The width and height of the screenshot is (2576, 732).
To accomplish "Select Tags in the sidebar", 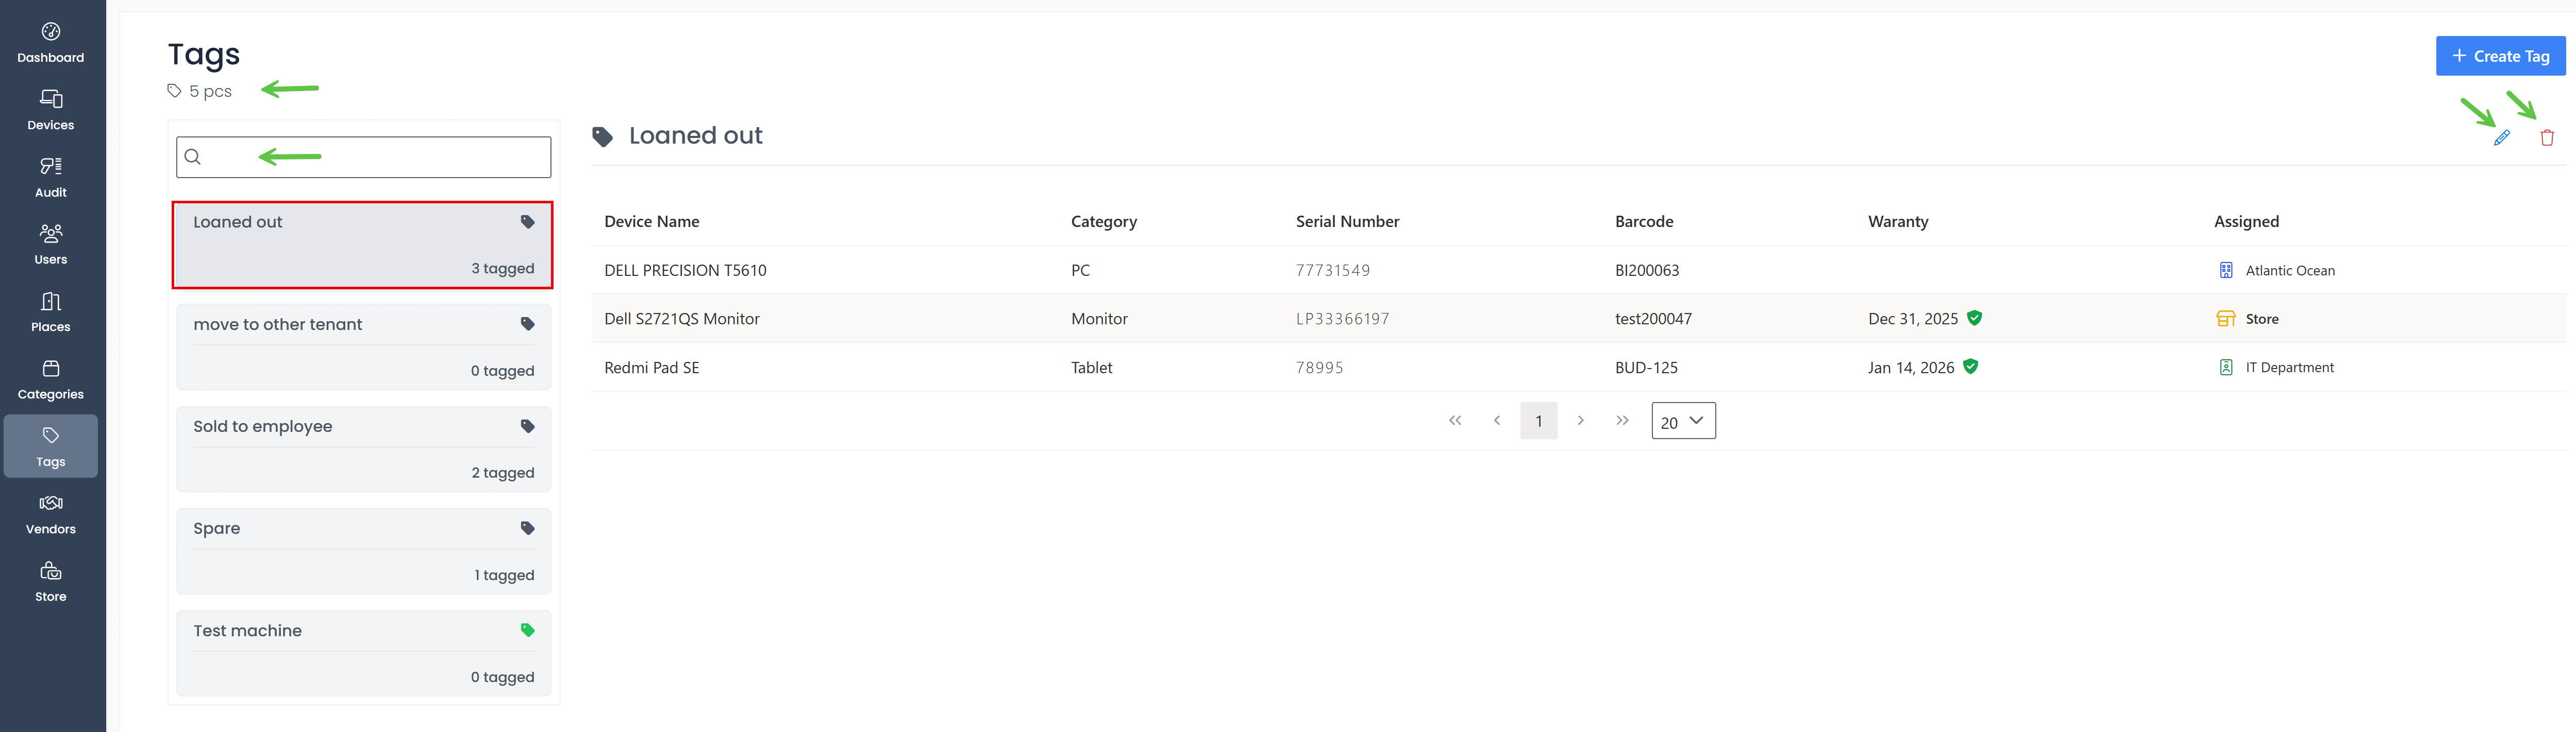I will [51, 446].
